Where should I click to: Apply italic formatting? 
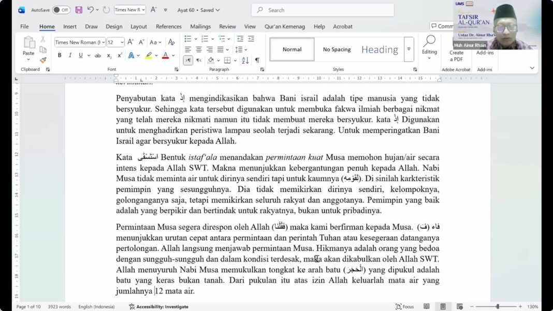coord(70,55)
